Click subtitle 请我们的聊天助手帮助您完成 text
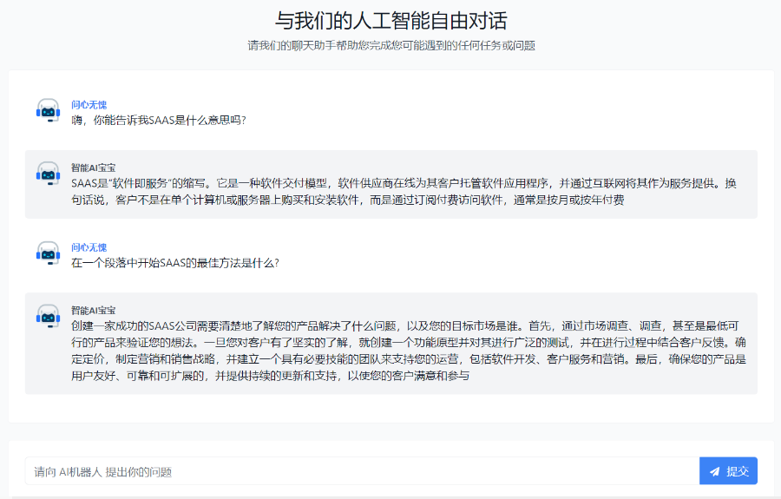This screenshot has width=781, height=499. pyautogui.click(x=391, y=46)
